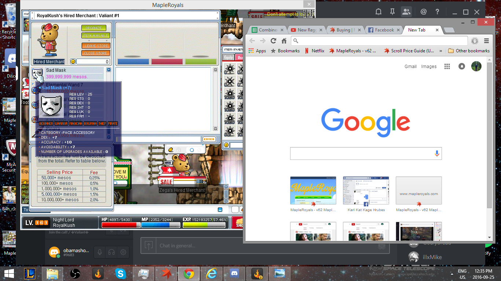Click the AdBlock extension icon in Chrome
Viewport: 501px width, 281px height.
[x=475, y=41]
